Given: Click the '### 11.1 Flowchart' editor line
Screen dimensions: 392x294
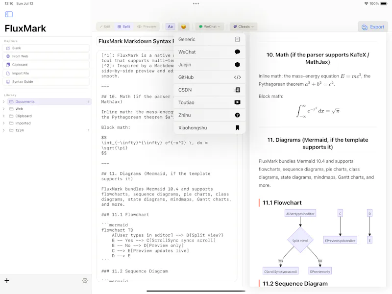Looking at the screenshot, I should pyautogui.click(x=125, y=215).
